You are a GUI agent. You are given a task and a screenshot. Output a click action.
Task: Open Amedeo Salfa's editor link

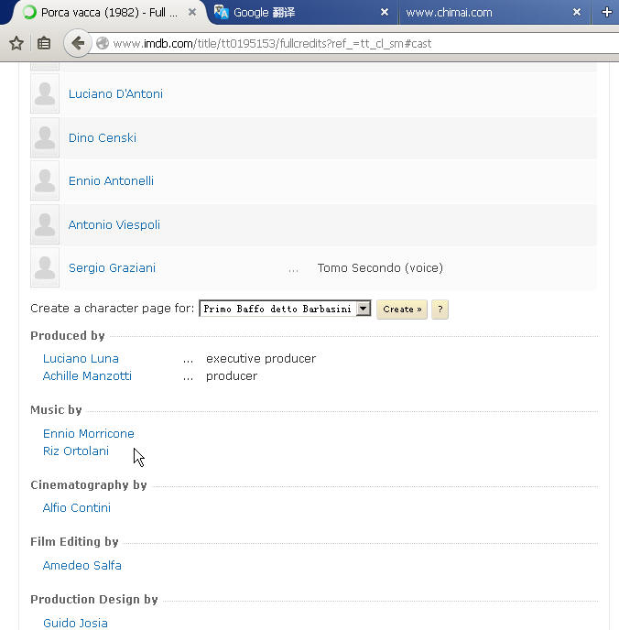82,565
